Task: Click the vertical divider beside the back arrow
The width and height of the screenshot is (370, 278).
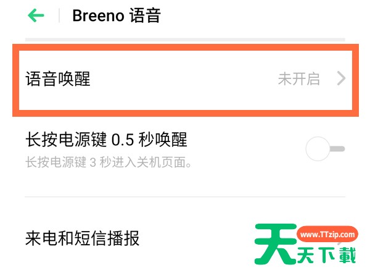Action: 59,15
